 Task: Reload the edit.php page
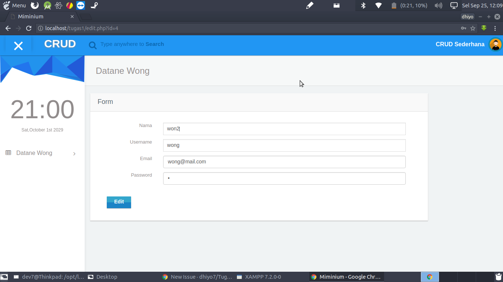tap(29, 28)
